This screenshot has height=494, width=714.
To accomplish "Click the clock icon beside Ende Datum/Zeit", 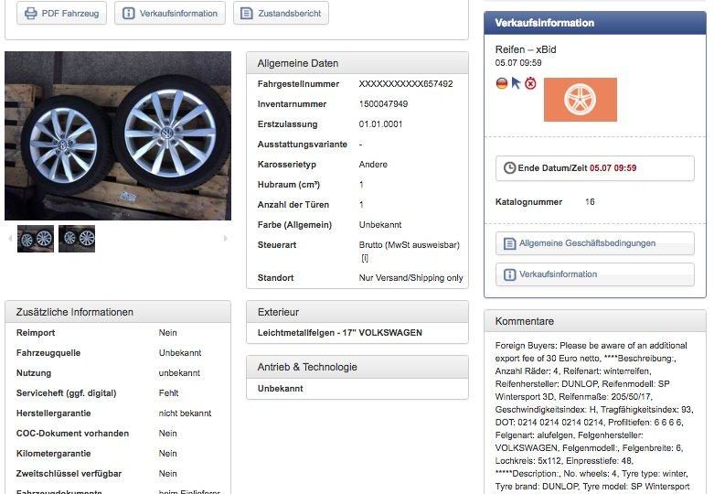I will point(509,167).
